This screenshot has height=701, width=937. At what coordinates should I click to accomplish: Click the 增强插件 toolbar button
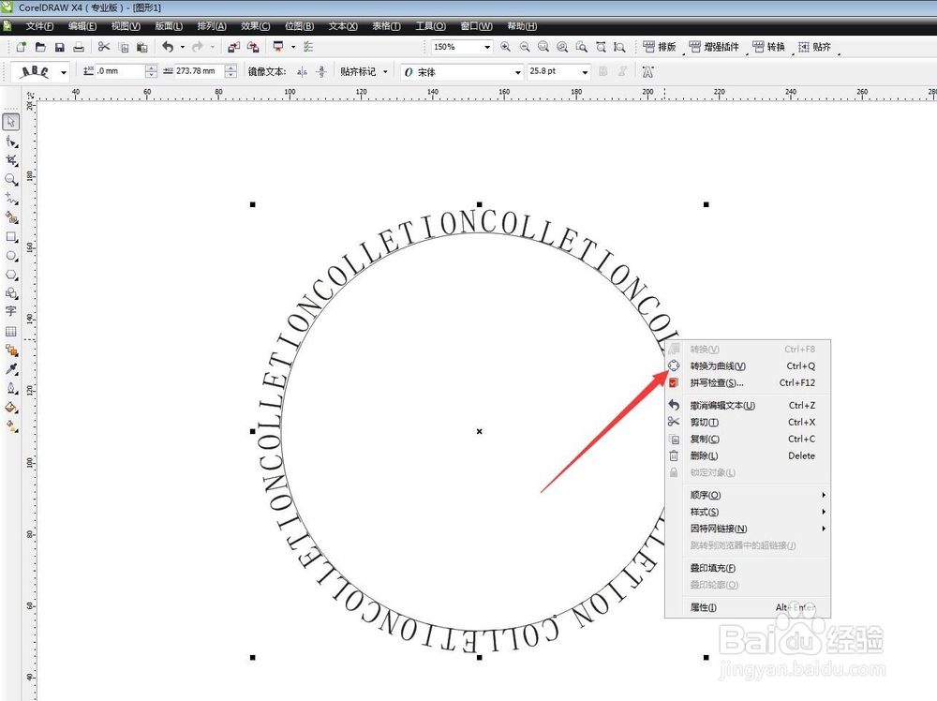[x=713, y=47]
